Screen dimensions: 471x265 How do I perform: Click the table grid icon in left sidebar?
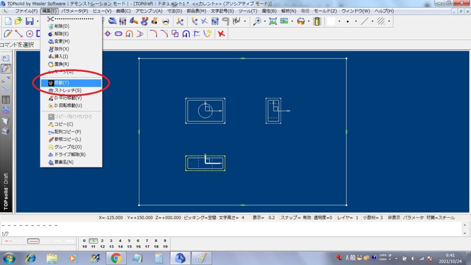6,99
